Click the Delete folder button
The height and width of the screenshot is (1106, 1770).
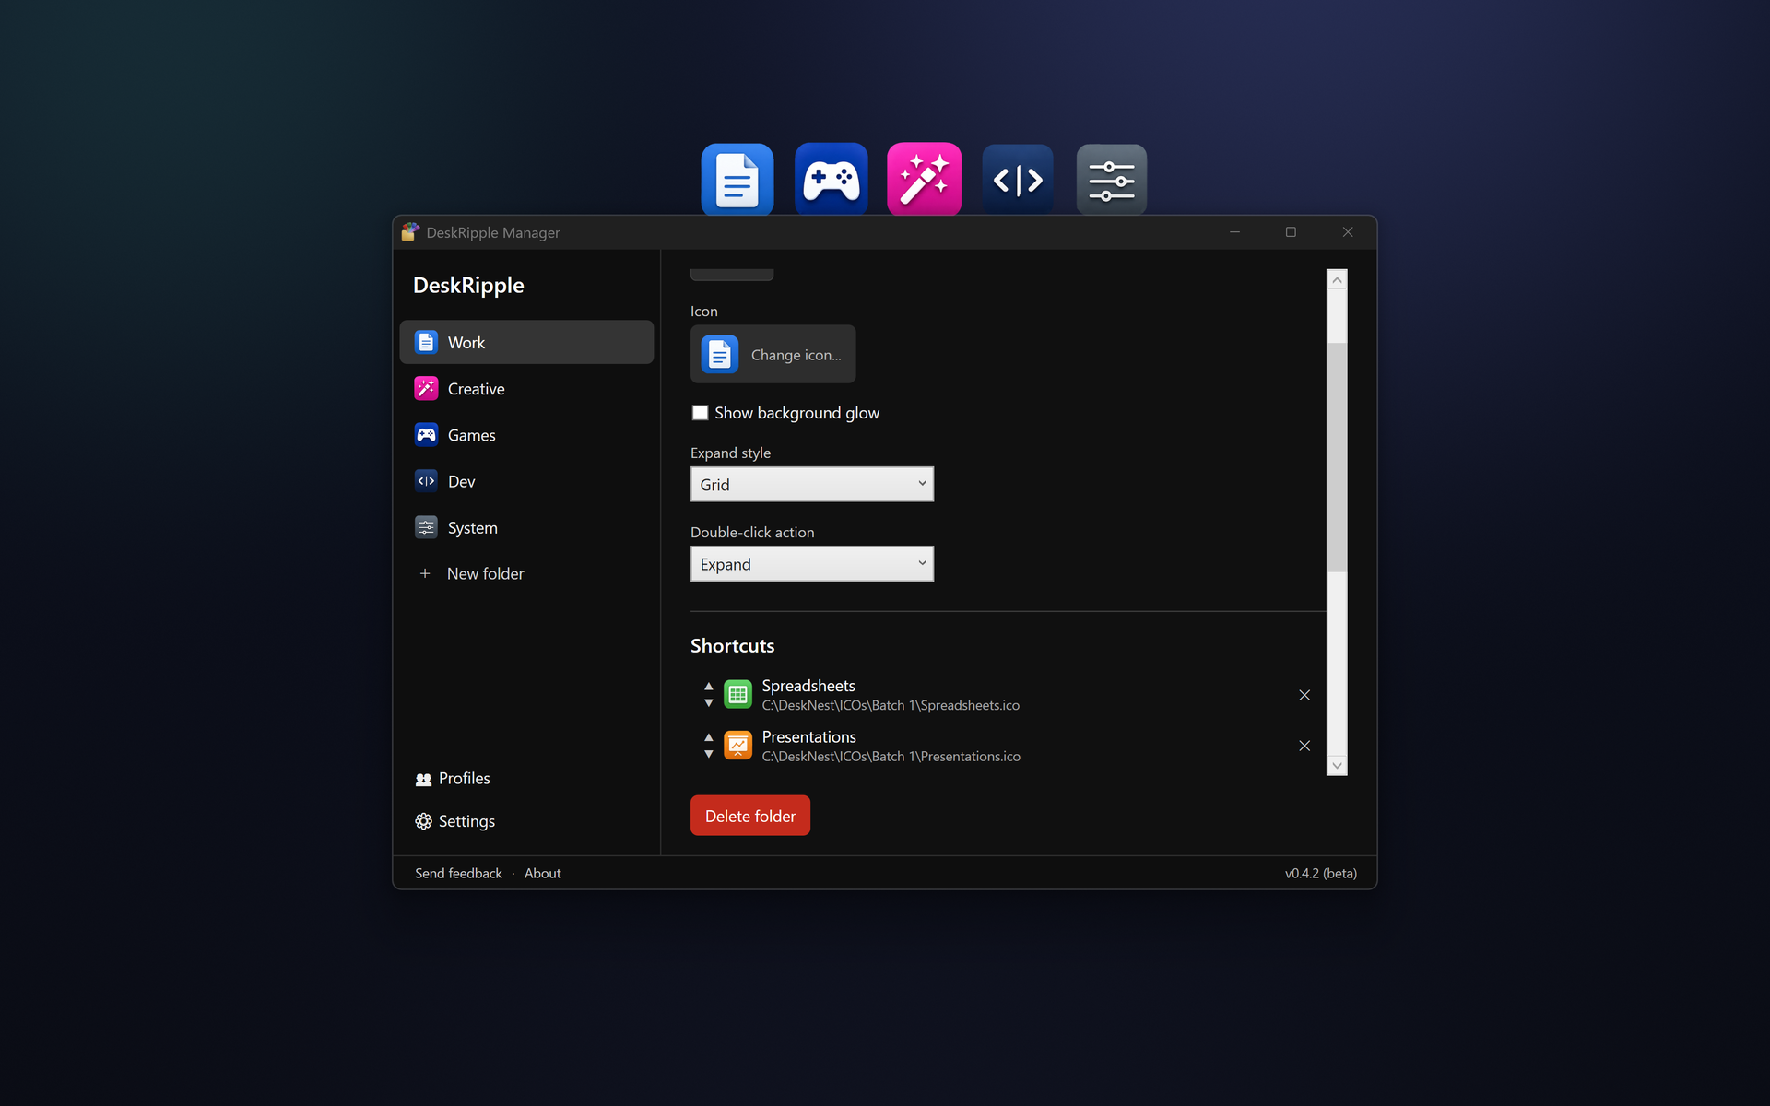tap(750, 816)
